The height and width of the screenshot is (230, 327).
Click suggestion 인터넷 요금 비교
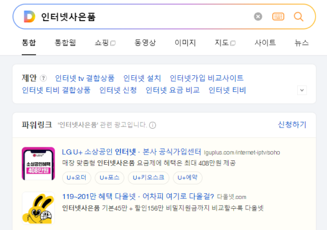click(x=172, y=90)
